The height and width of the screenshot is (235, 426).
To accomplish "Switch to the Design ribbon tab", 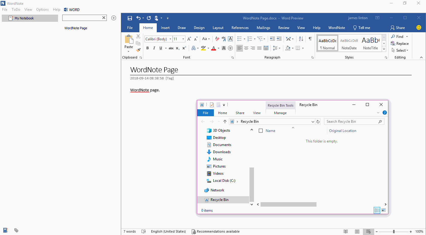I will coord(199,28).
